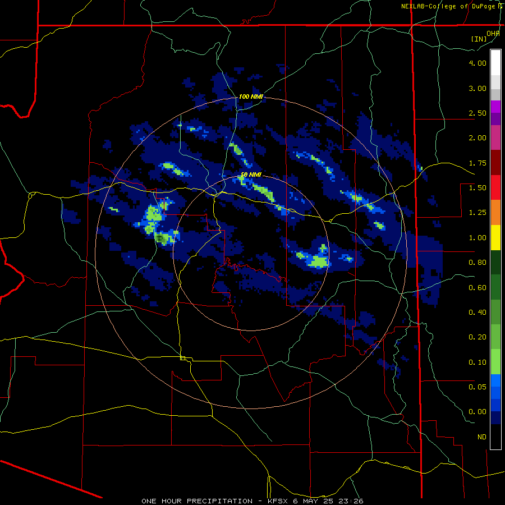Viewport: 505px width, 505px height.
Task: Click the '0.60' legend value
Action: 478,288
